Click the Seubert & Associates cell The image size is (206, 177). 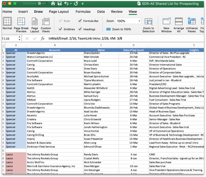pos(55,143)
